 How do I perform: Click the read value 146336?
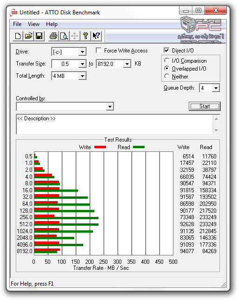208,238
